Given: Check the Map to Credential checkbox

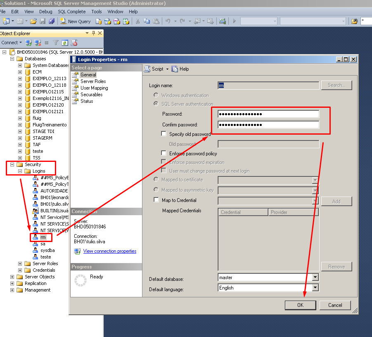Looking at the screenshot, I should (156, 200).
